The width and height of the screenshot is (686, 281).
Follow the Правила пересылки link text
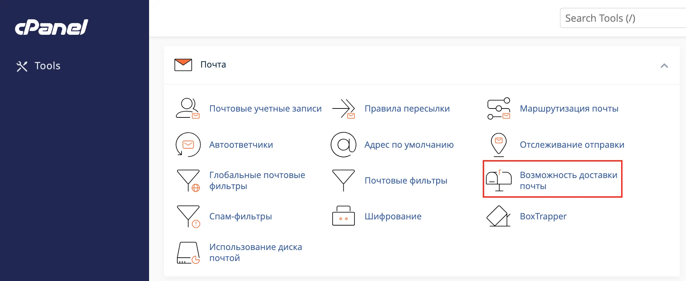[x=407, y=108]
